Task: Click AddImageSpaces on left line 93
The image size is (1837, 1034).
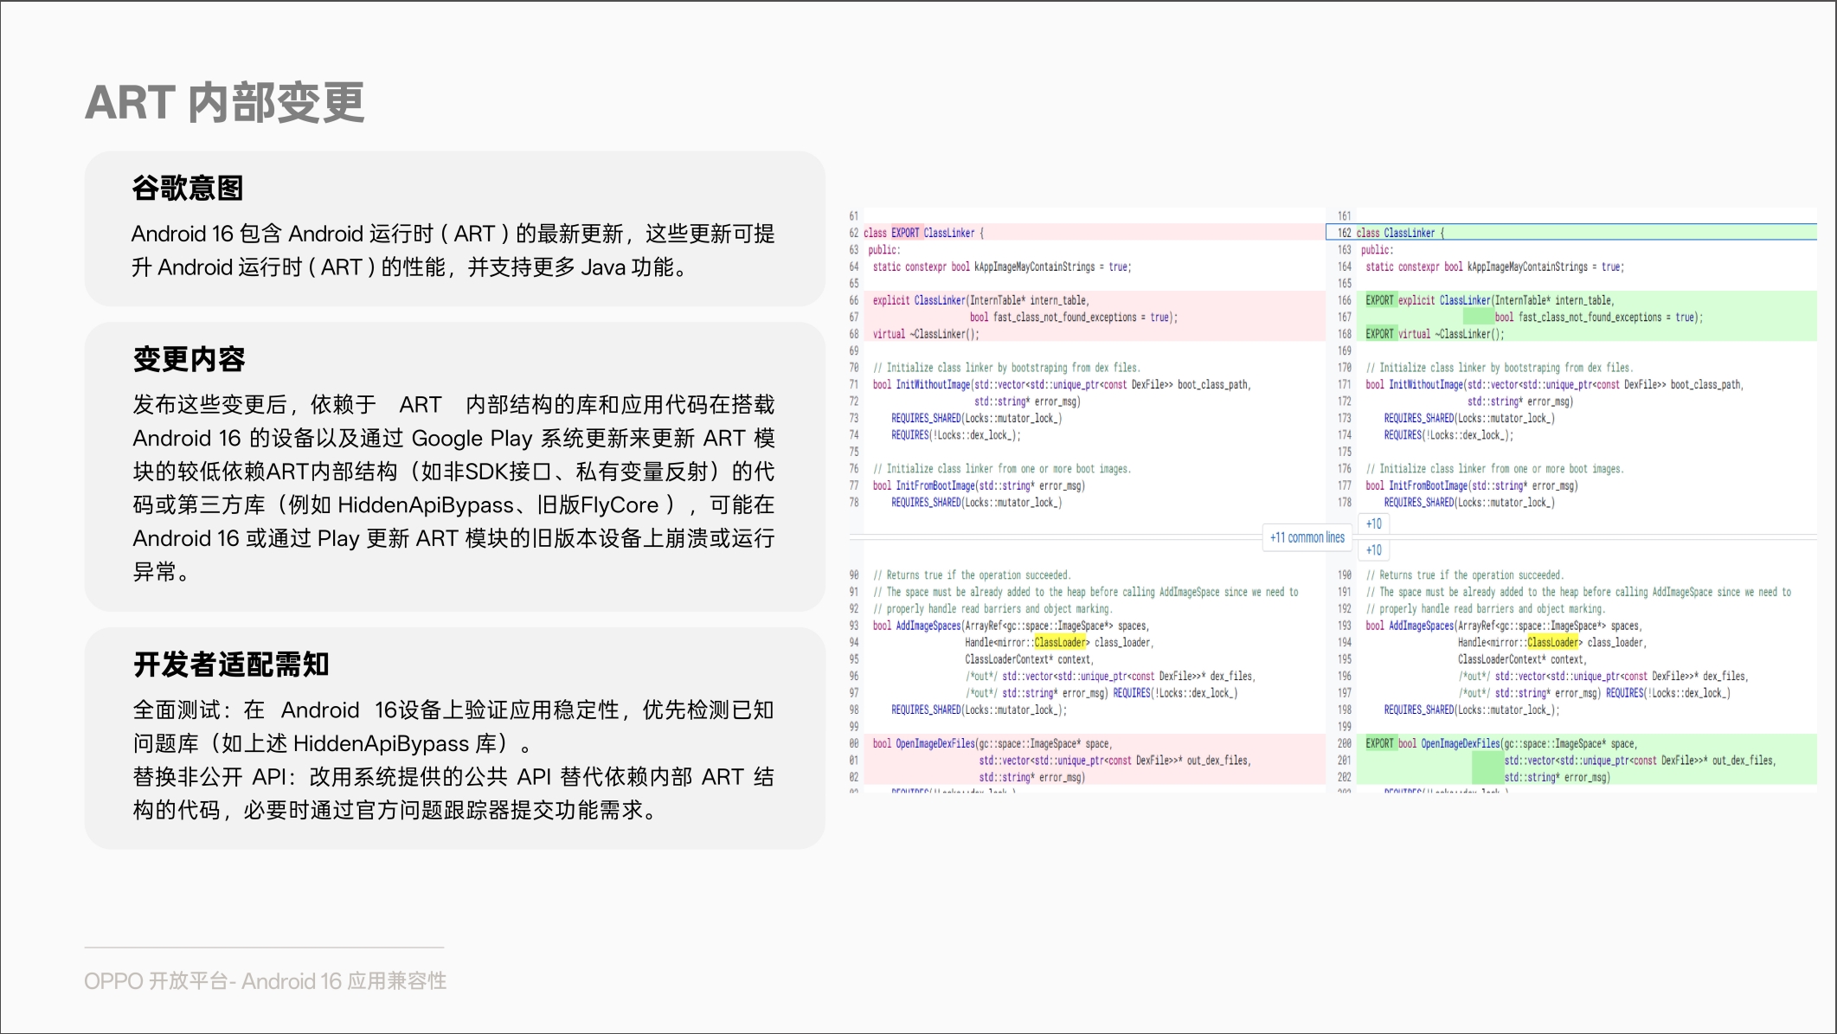Action: (928, 626)
